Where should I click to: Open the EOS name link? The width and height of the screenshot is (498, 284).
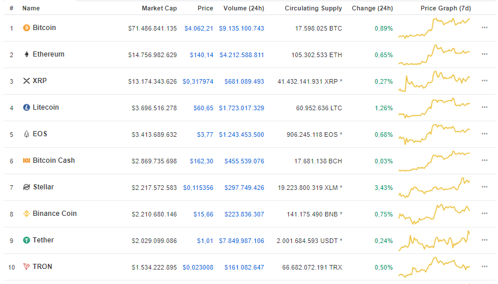coord(40,134)
